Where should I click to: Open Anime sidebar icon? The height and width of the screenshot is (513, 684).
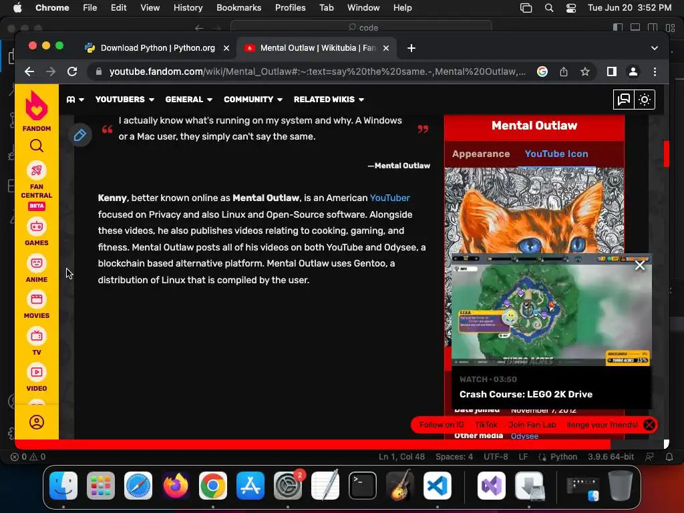tap(37, 263)
